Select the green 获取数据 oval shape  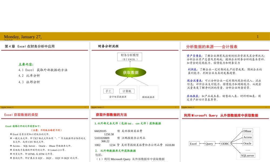pos(131,72)
